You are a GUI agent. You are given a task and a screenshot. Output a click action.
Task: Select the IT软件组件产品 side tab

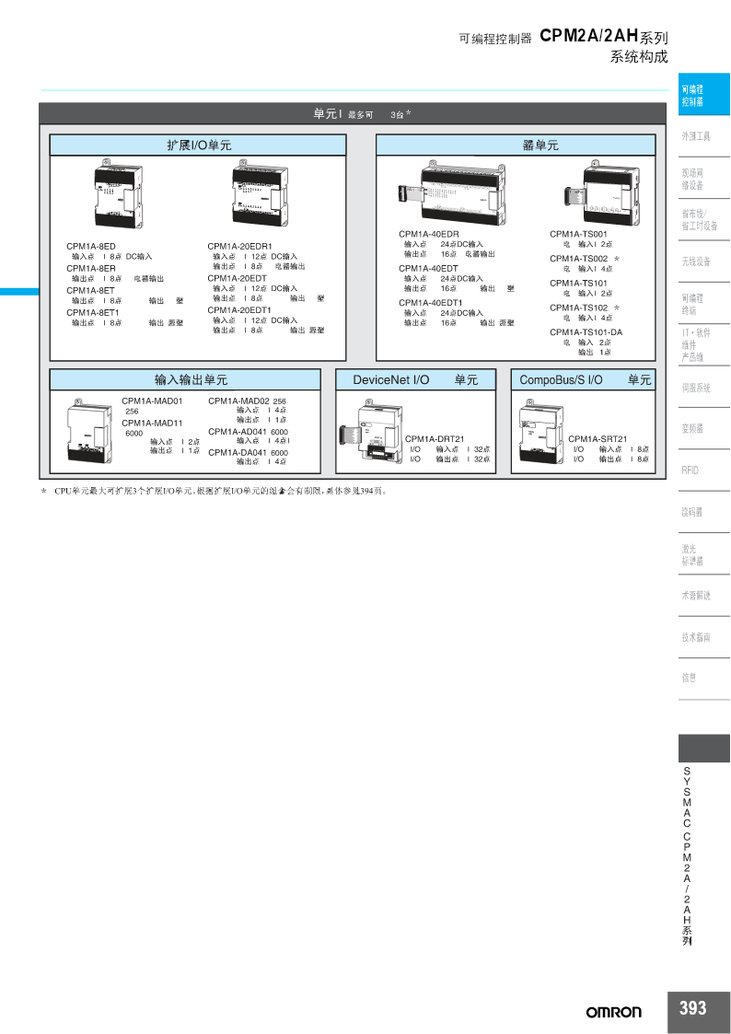pos(704,345)
